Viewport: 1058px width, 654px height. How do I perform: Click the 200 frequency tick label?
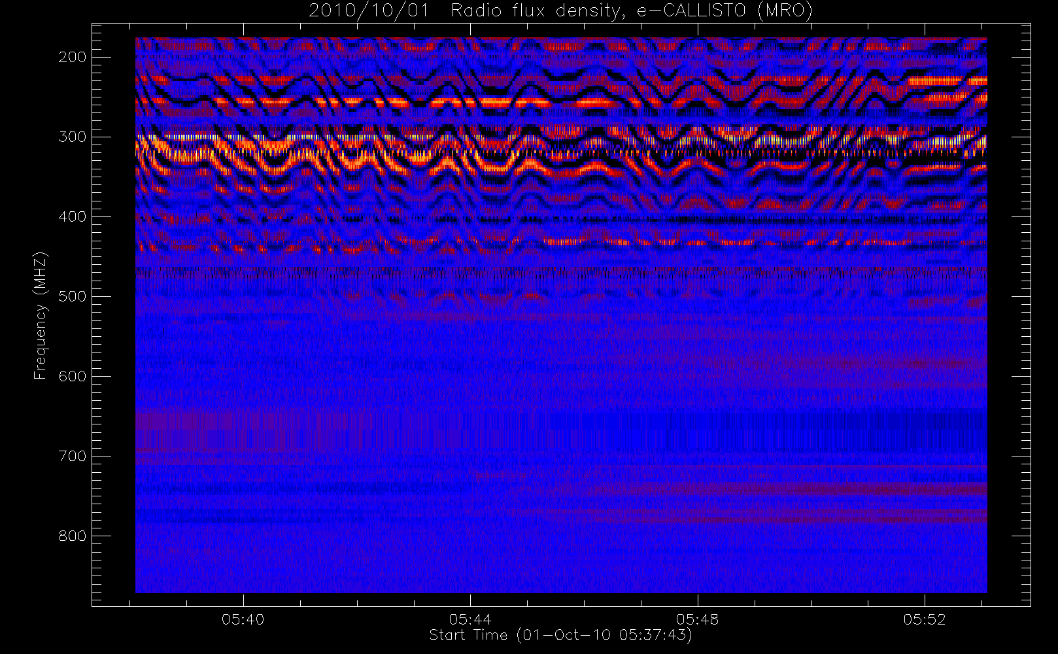tap(73, 57)
